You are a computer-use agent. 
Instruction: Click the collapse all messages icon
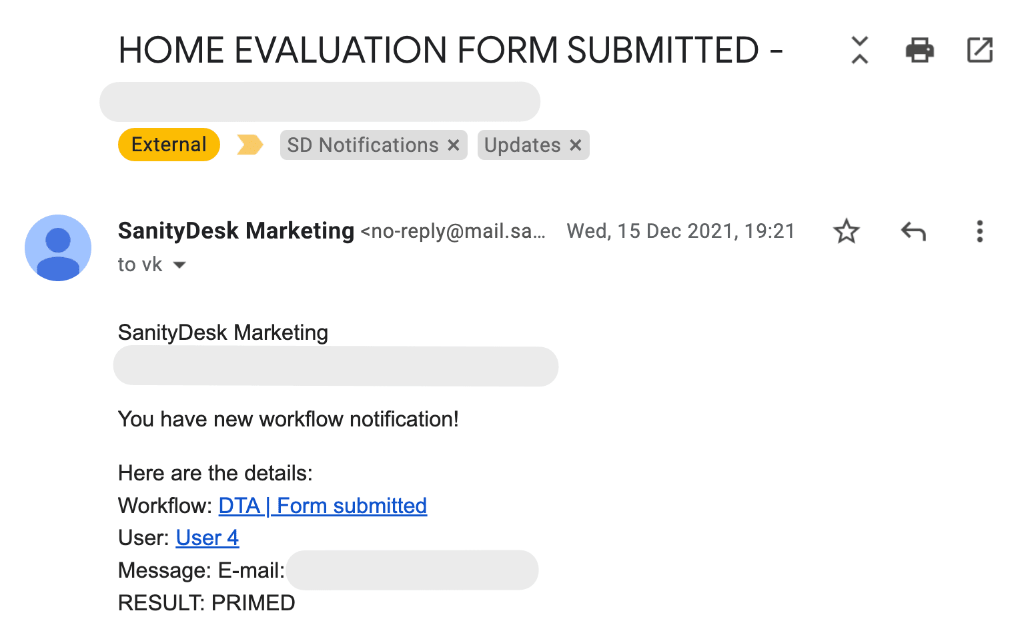point(860,50)
